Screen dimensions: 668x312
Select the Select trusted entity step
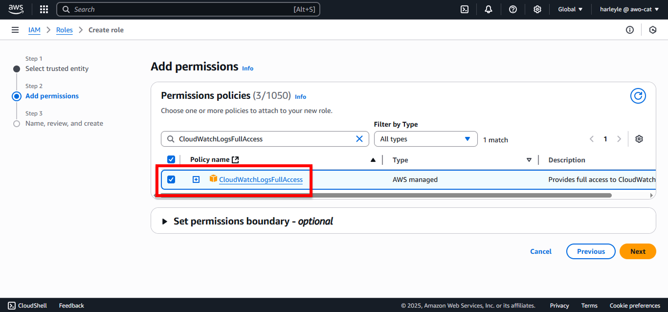(57, 68)
